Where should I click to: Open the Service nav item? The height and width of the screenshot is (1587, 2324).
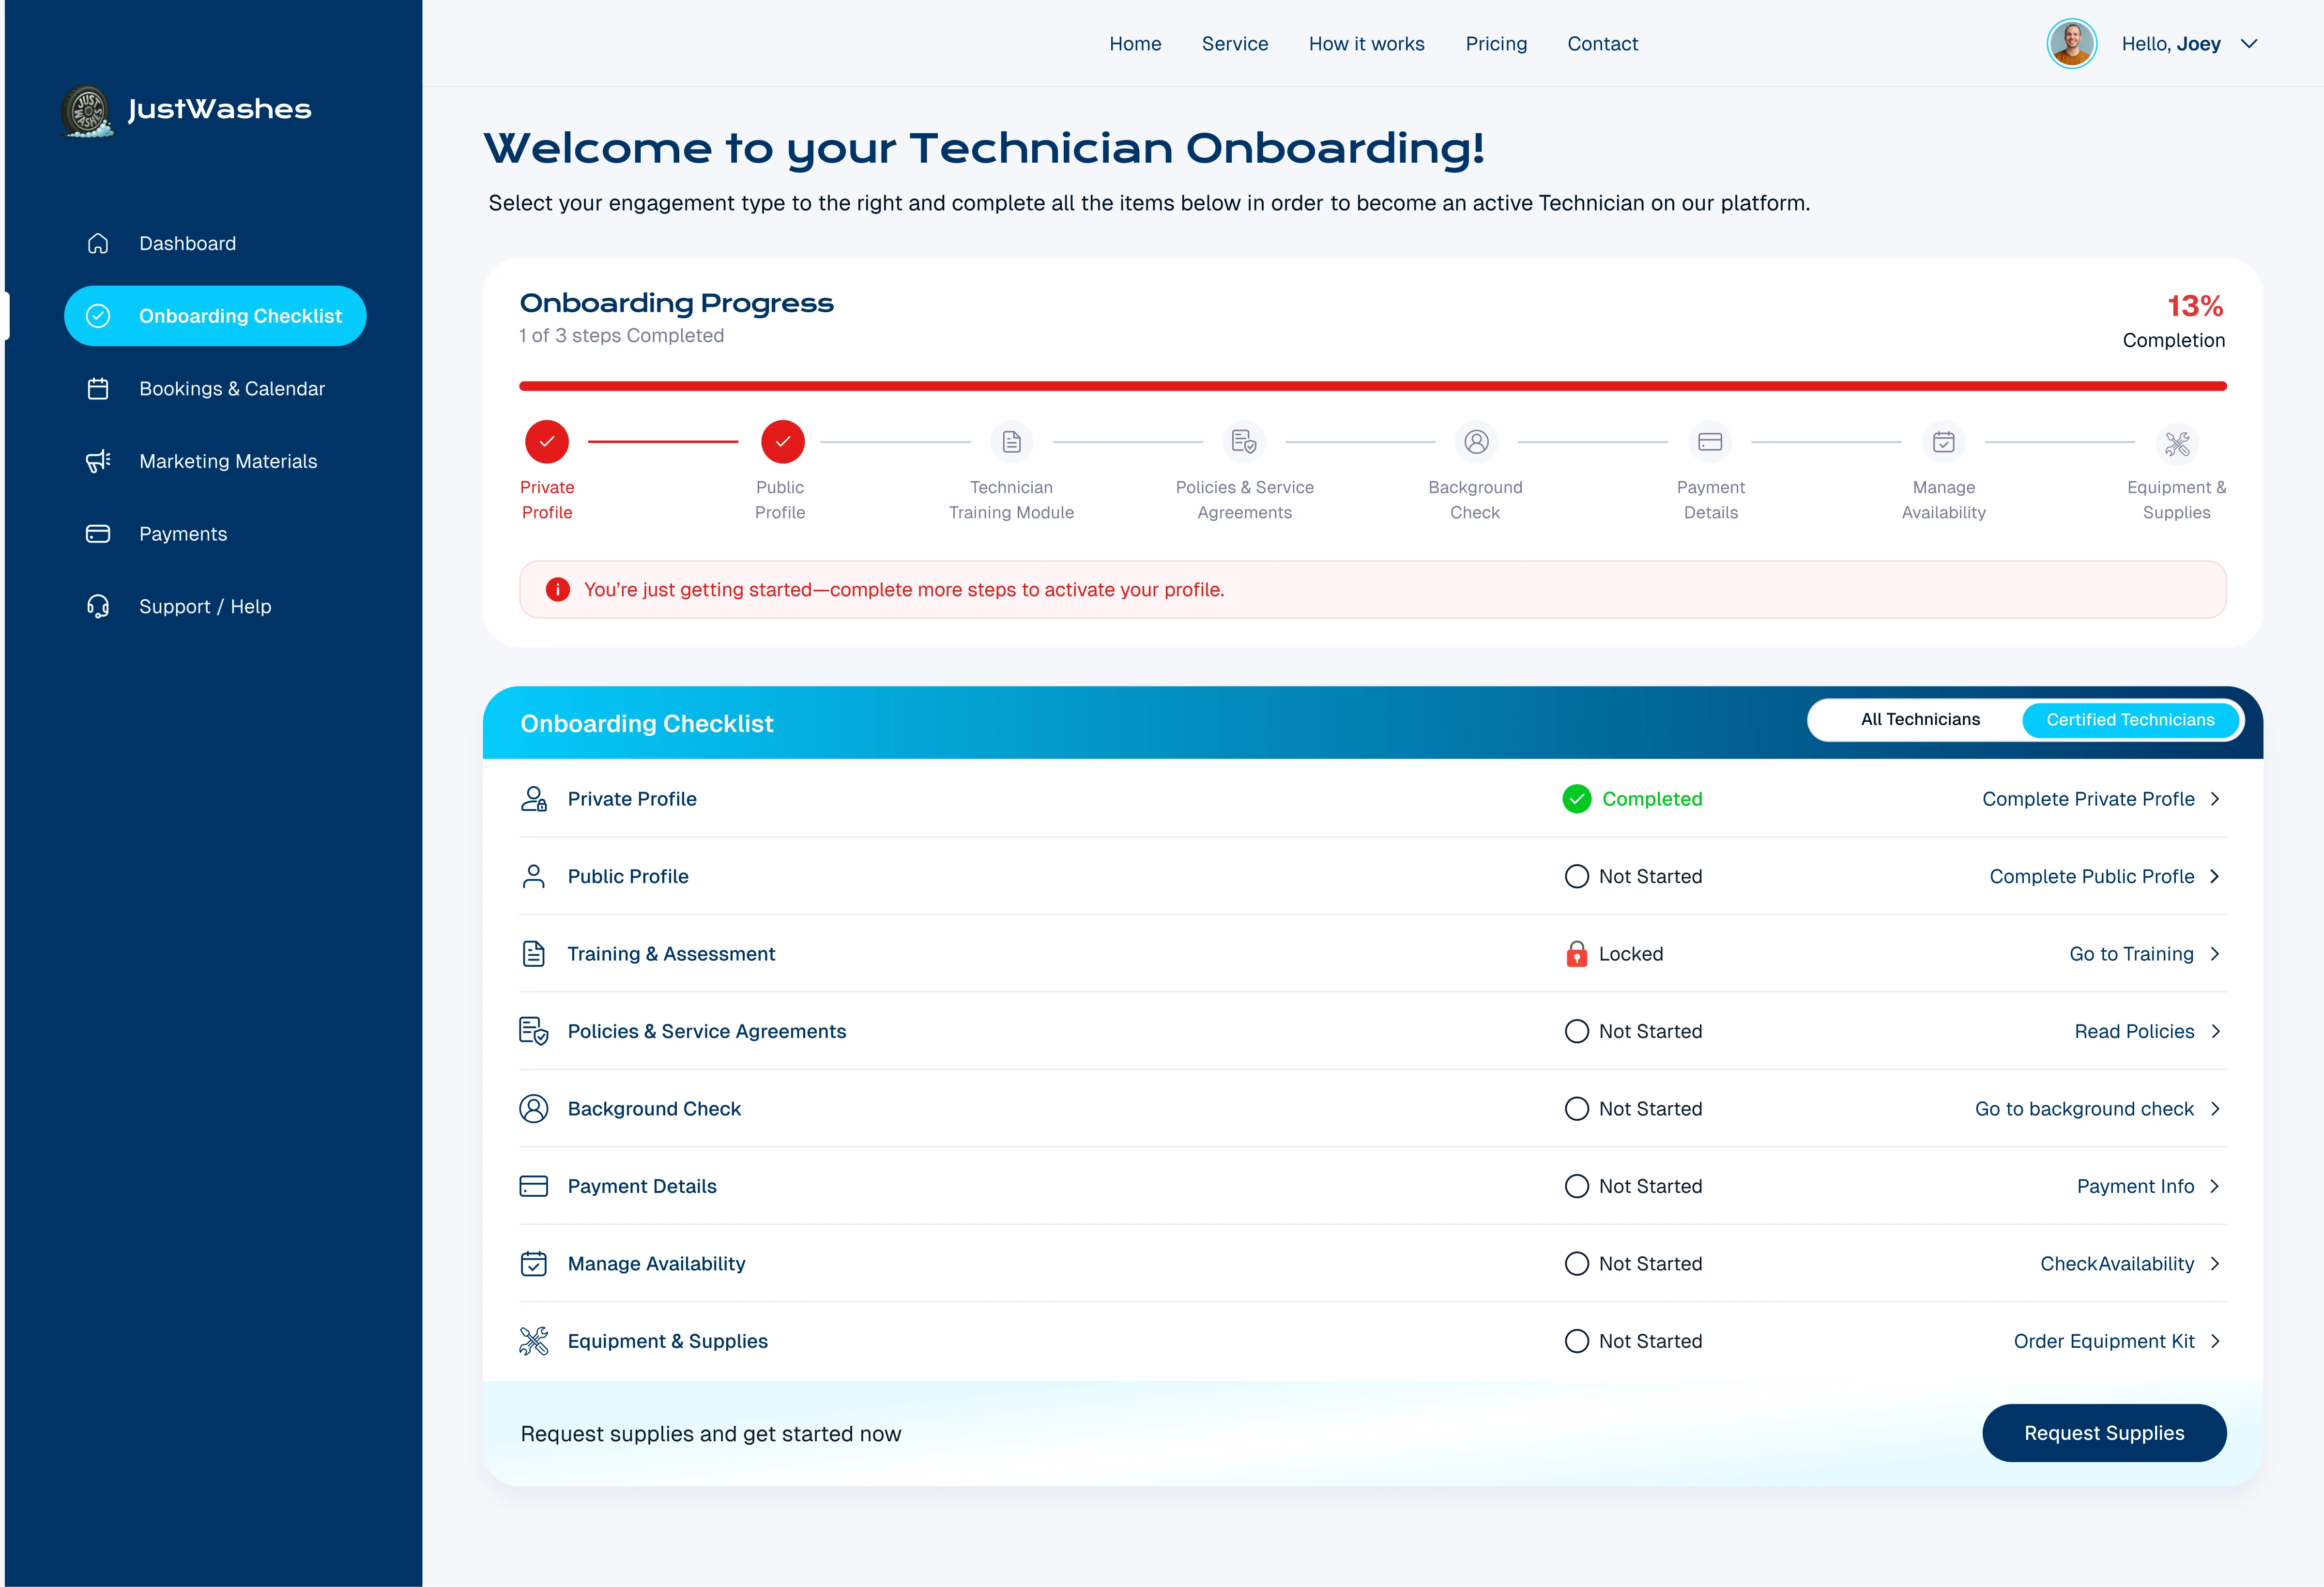coord(1235,44)
